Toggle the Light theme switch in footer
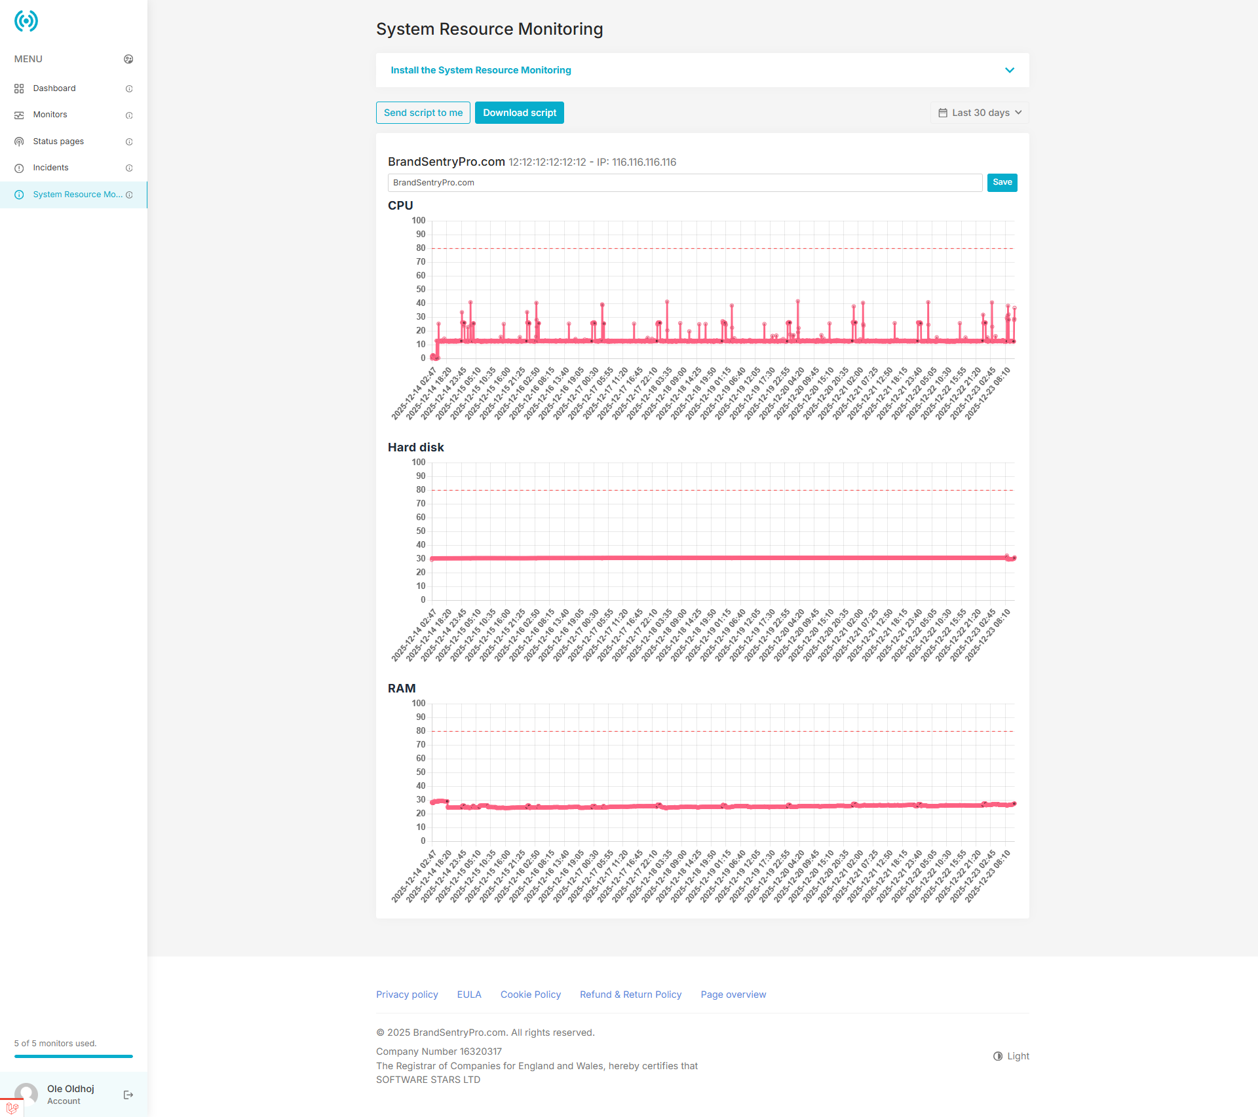Image resolution: width=1258 pixels, height=1117 pixels. pos(1011,1056)
